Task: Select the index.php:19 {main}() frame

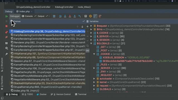Action: (47, 91)
